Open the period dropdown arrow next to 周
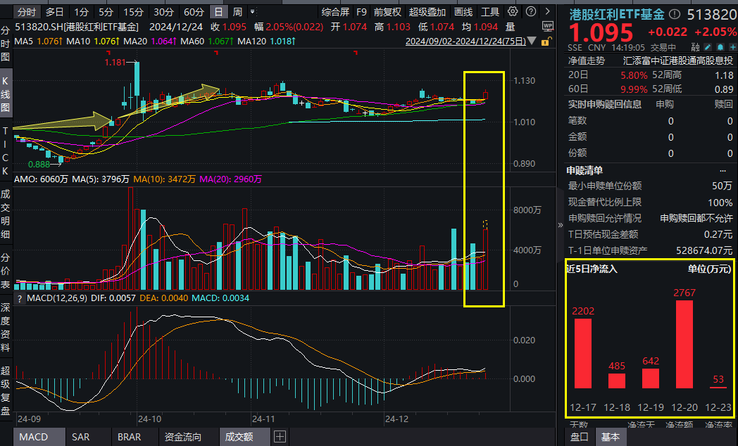Screen dimensions: 738x446 [x=252, y=12]
